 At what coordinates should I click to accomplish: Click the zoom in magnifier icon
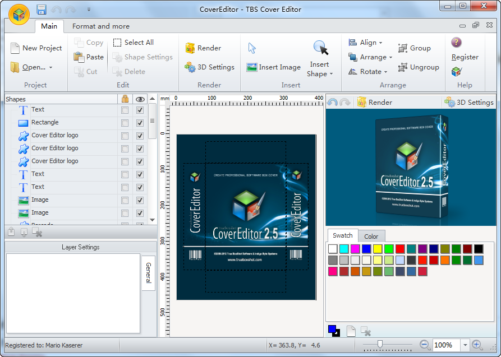click(477, 345)
